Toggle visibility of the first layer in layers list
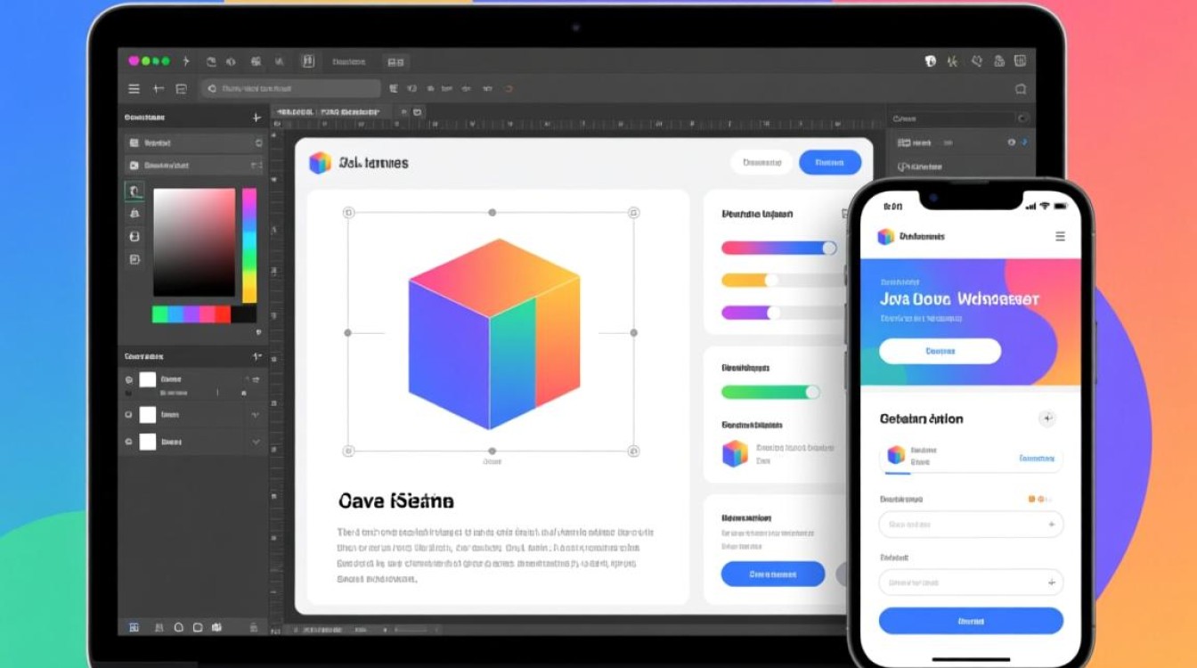 (129, 379)
